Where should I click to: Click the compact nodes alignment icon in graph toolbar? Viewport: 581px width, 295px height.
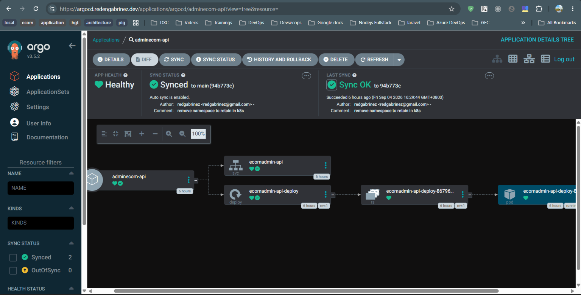click(x=104, y=134)
